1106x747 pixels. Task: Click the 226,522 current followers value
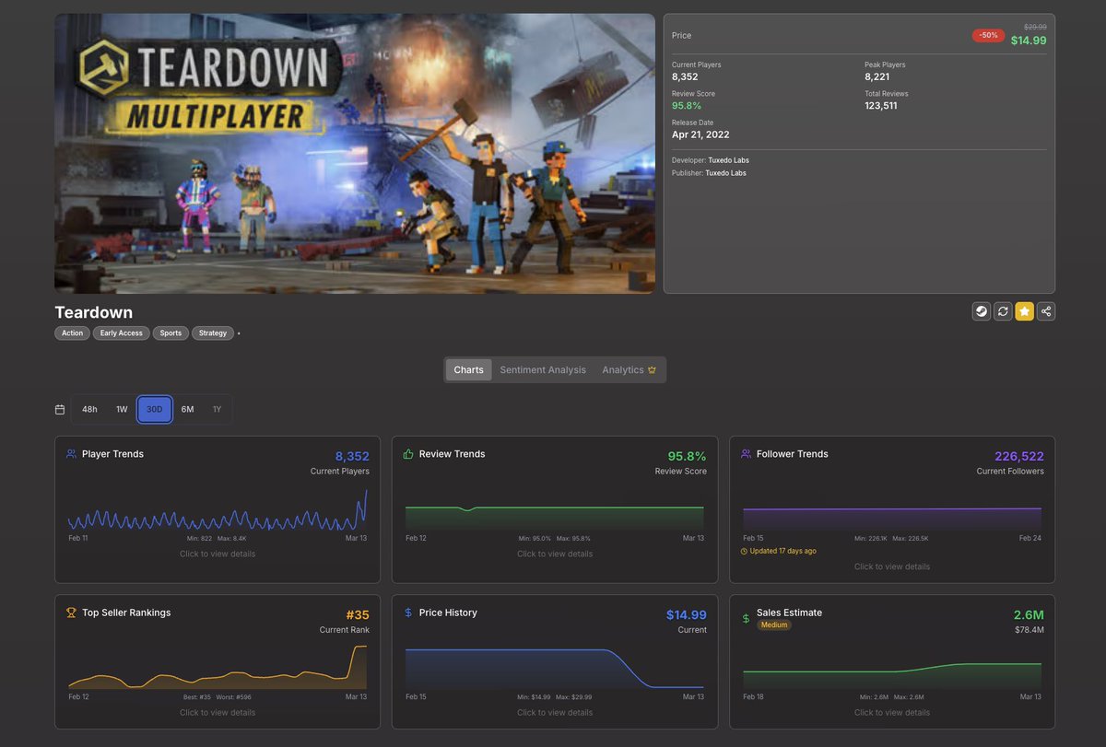1018,456
